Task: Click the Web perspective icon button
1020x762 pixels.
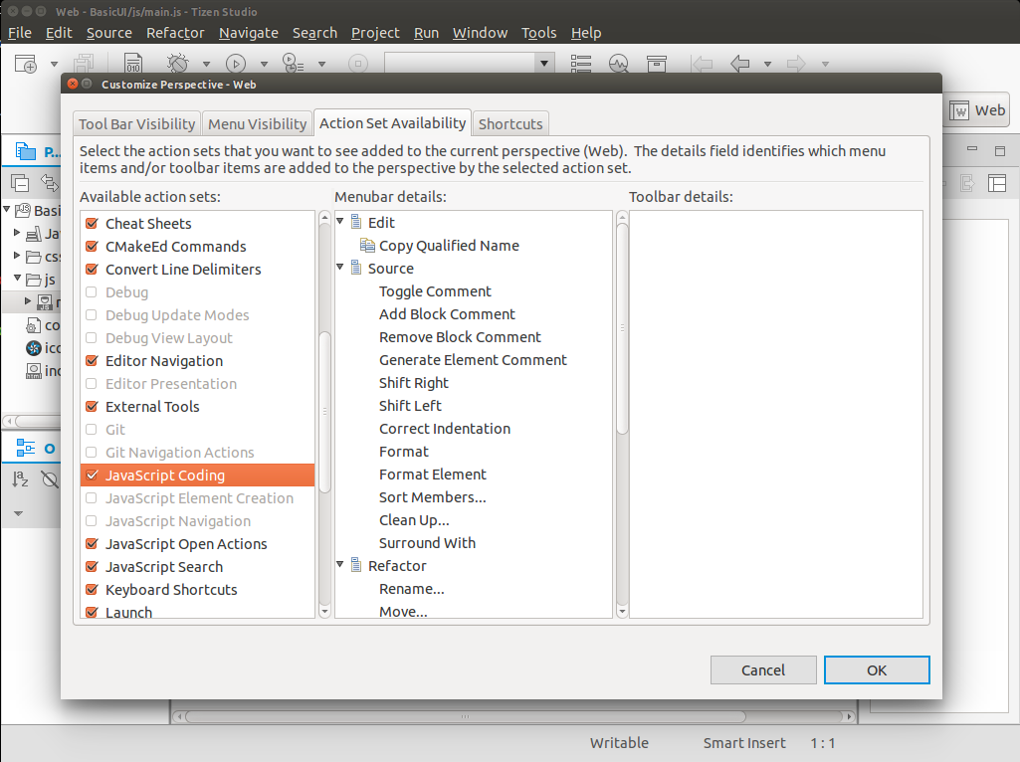Action: tap(977, 110)
